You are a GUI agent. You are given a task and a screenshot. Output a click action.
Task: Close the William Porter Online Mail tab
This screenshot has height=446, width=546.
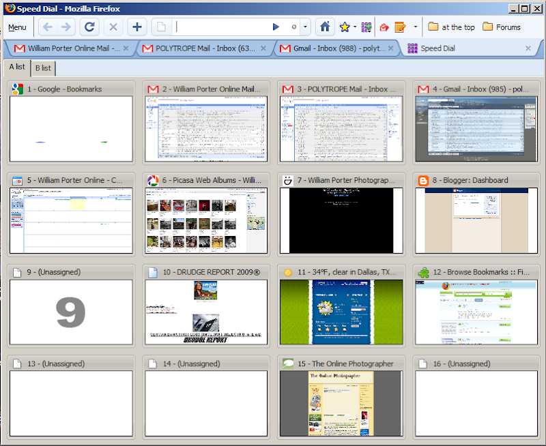pos(126,48)
